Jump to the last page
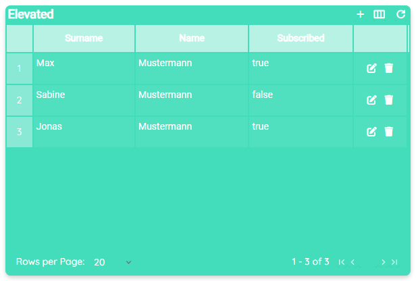416x281 pixels. (394, 262)
